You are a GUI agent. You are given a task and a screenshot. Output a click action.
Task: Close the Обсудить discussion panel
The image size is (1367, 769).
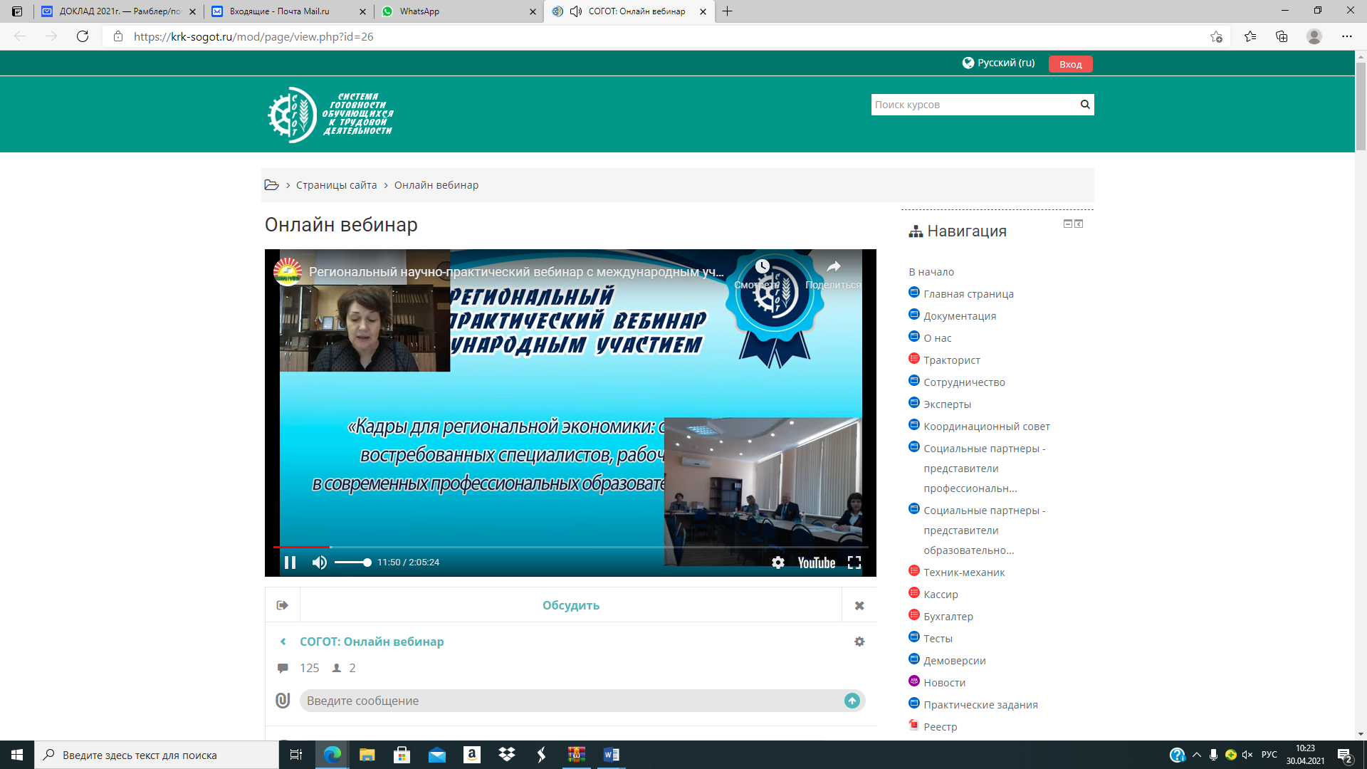point(859,605)
